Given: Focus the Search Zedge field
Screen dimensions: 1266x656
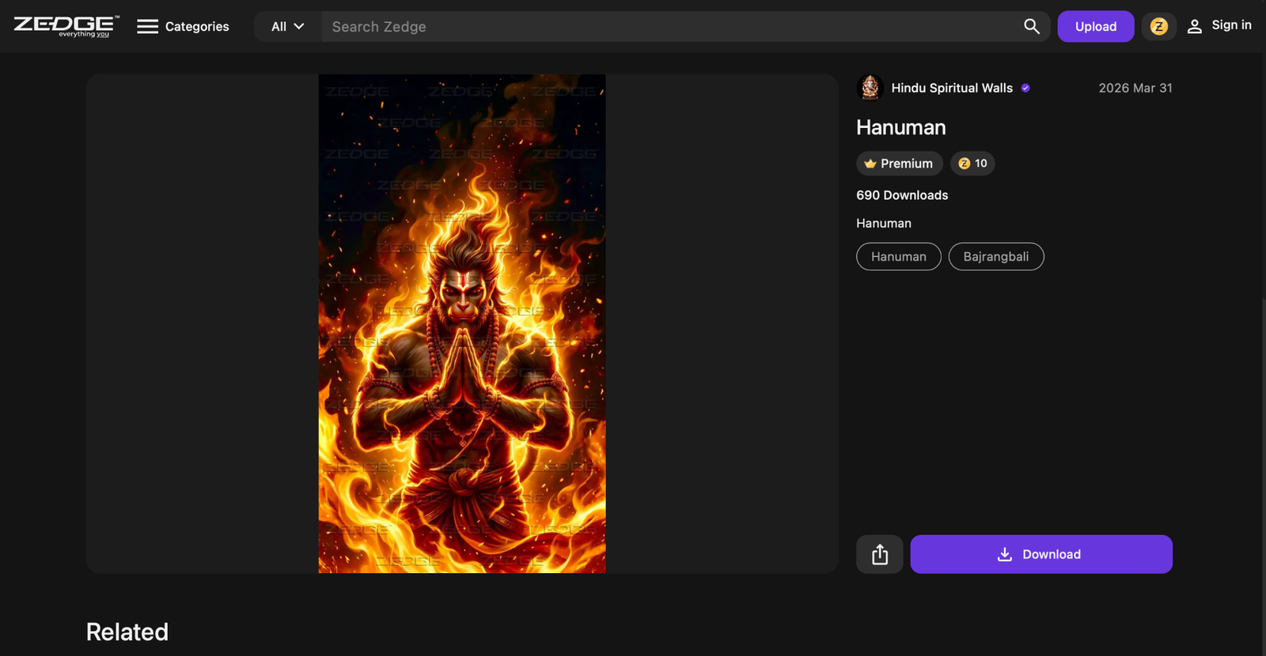Looking at the screenshot, I should click(x=669, y=26).
